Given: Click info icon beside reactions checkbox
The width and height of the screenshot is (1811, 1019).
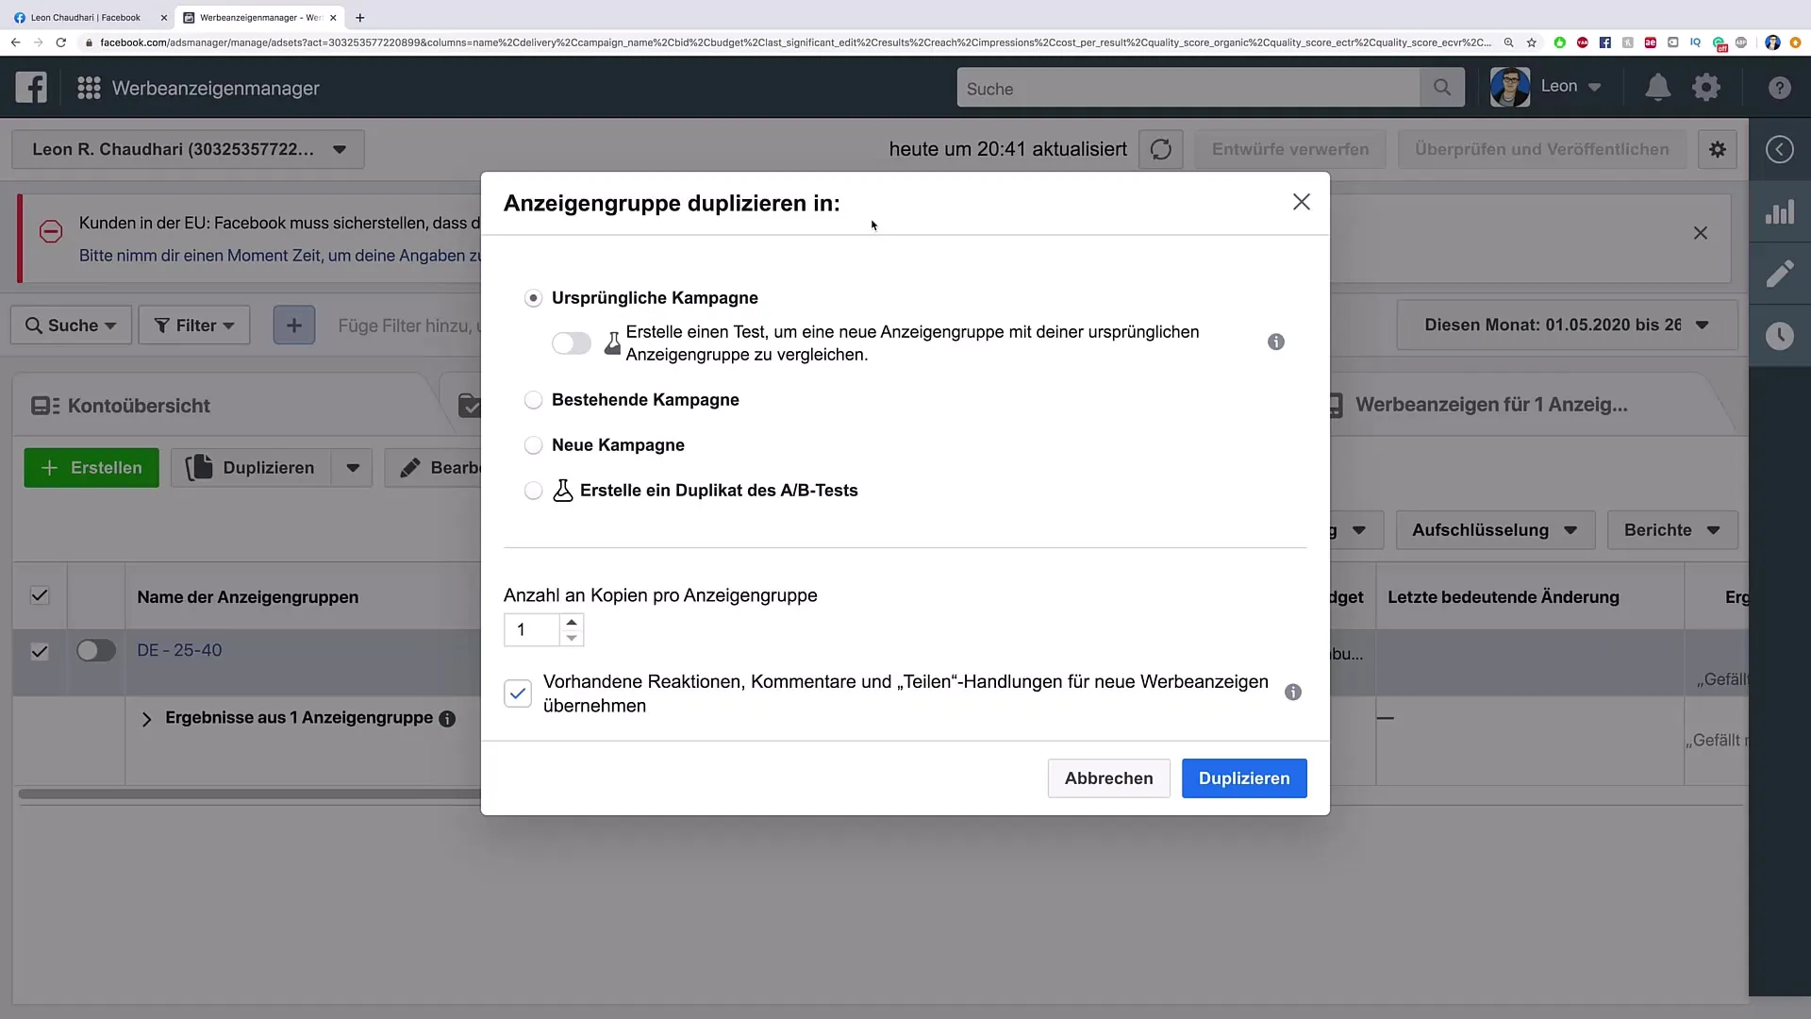Looking at the screenshot, I should click(1293, 693).
